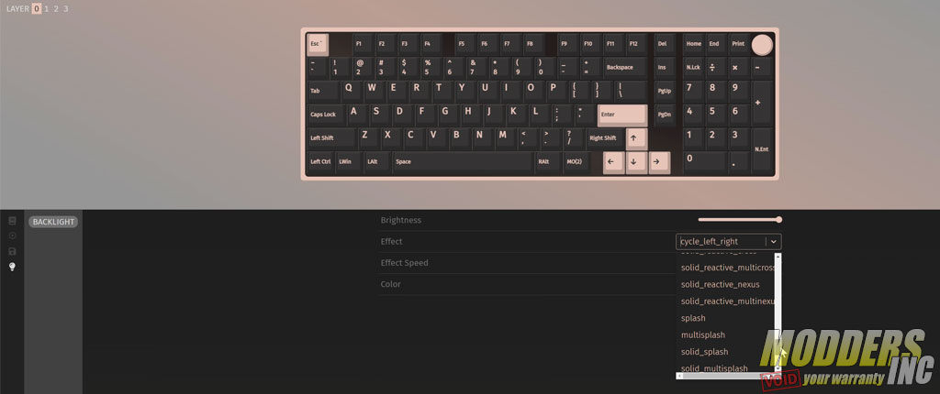Choose solid_reactive_nexus from the effect list
The height and width of the screenshot is (394, 940).
(x=720, y=284)
